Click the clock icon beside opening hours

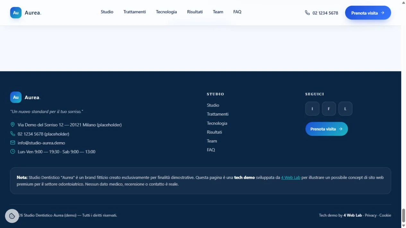pyautogui.click(x=13, y=151)
